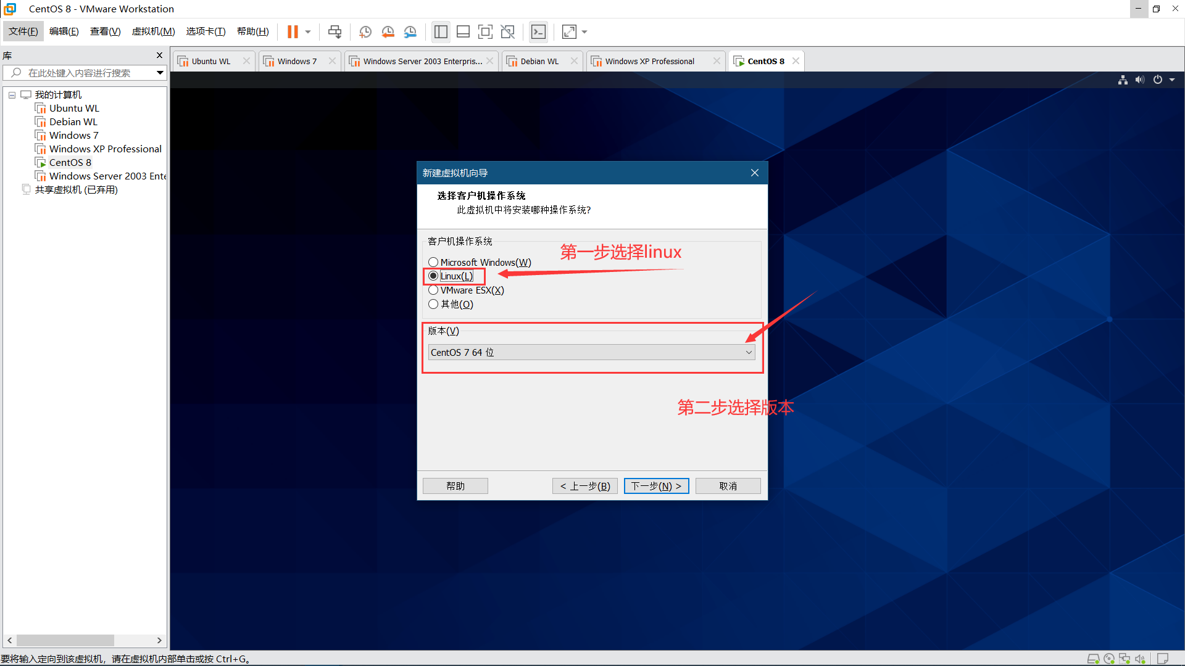Toggle the library sidebar view
The width and height of the screenshot is (1185, 666).
[441, 31]
